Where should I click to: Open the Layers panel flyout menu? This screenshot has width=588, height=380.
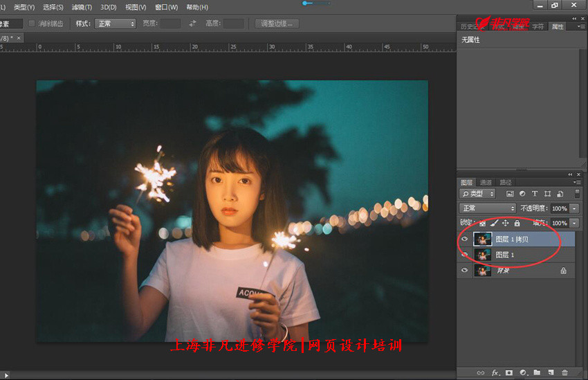[576, 182]
